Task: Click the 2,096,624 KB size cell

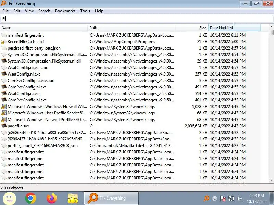Action: pyautogui.click(x=196, y=126)
